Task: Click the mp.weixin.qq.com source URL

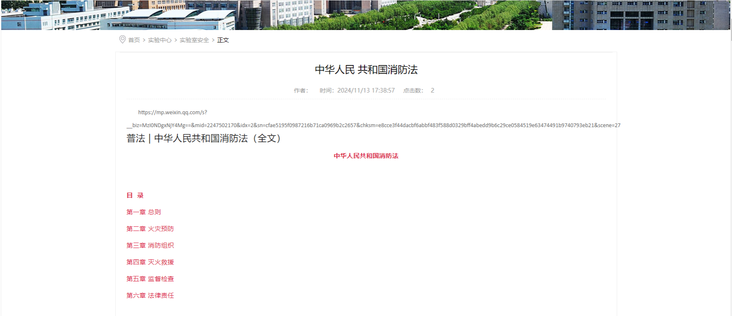Action: coord(173,113)
